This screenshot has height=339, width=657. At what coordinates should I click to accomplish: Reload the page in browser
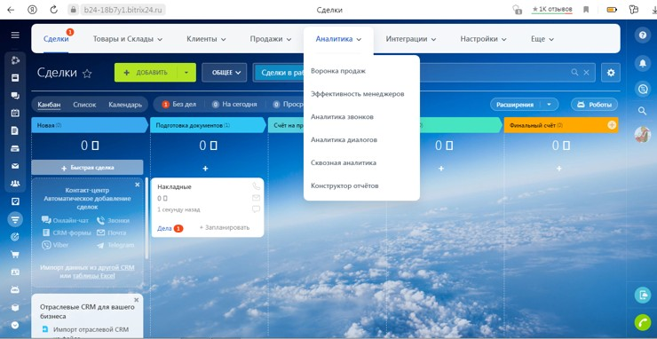(53, 9)
